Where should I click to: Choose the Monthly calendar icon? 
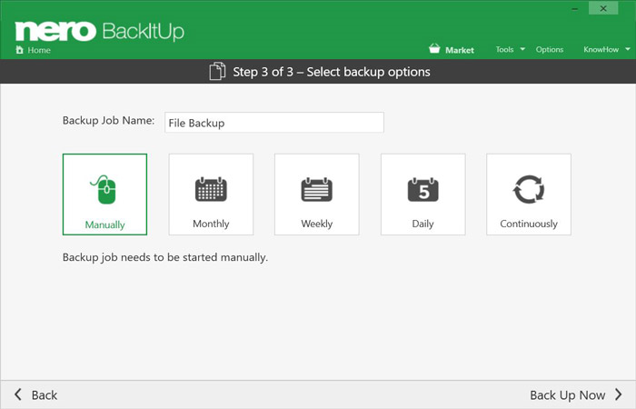[211, 190]
